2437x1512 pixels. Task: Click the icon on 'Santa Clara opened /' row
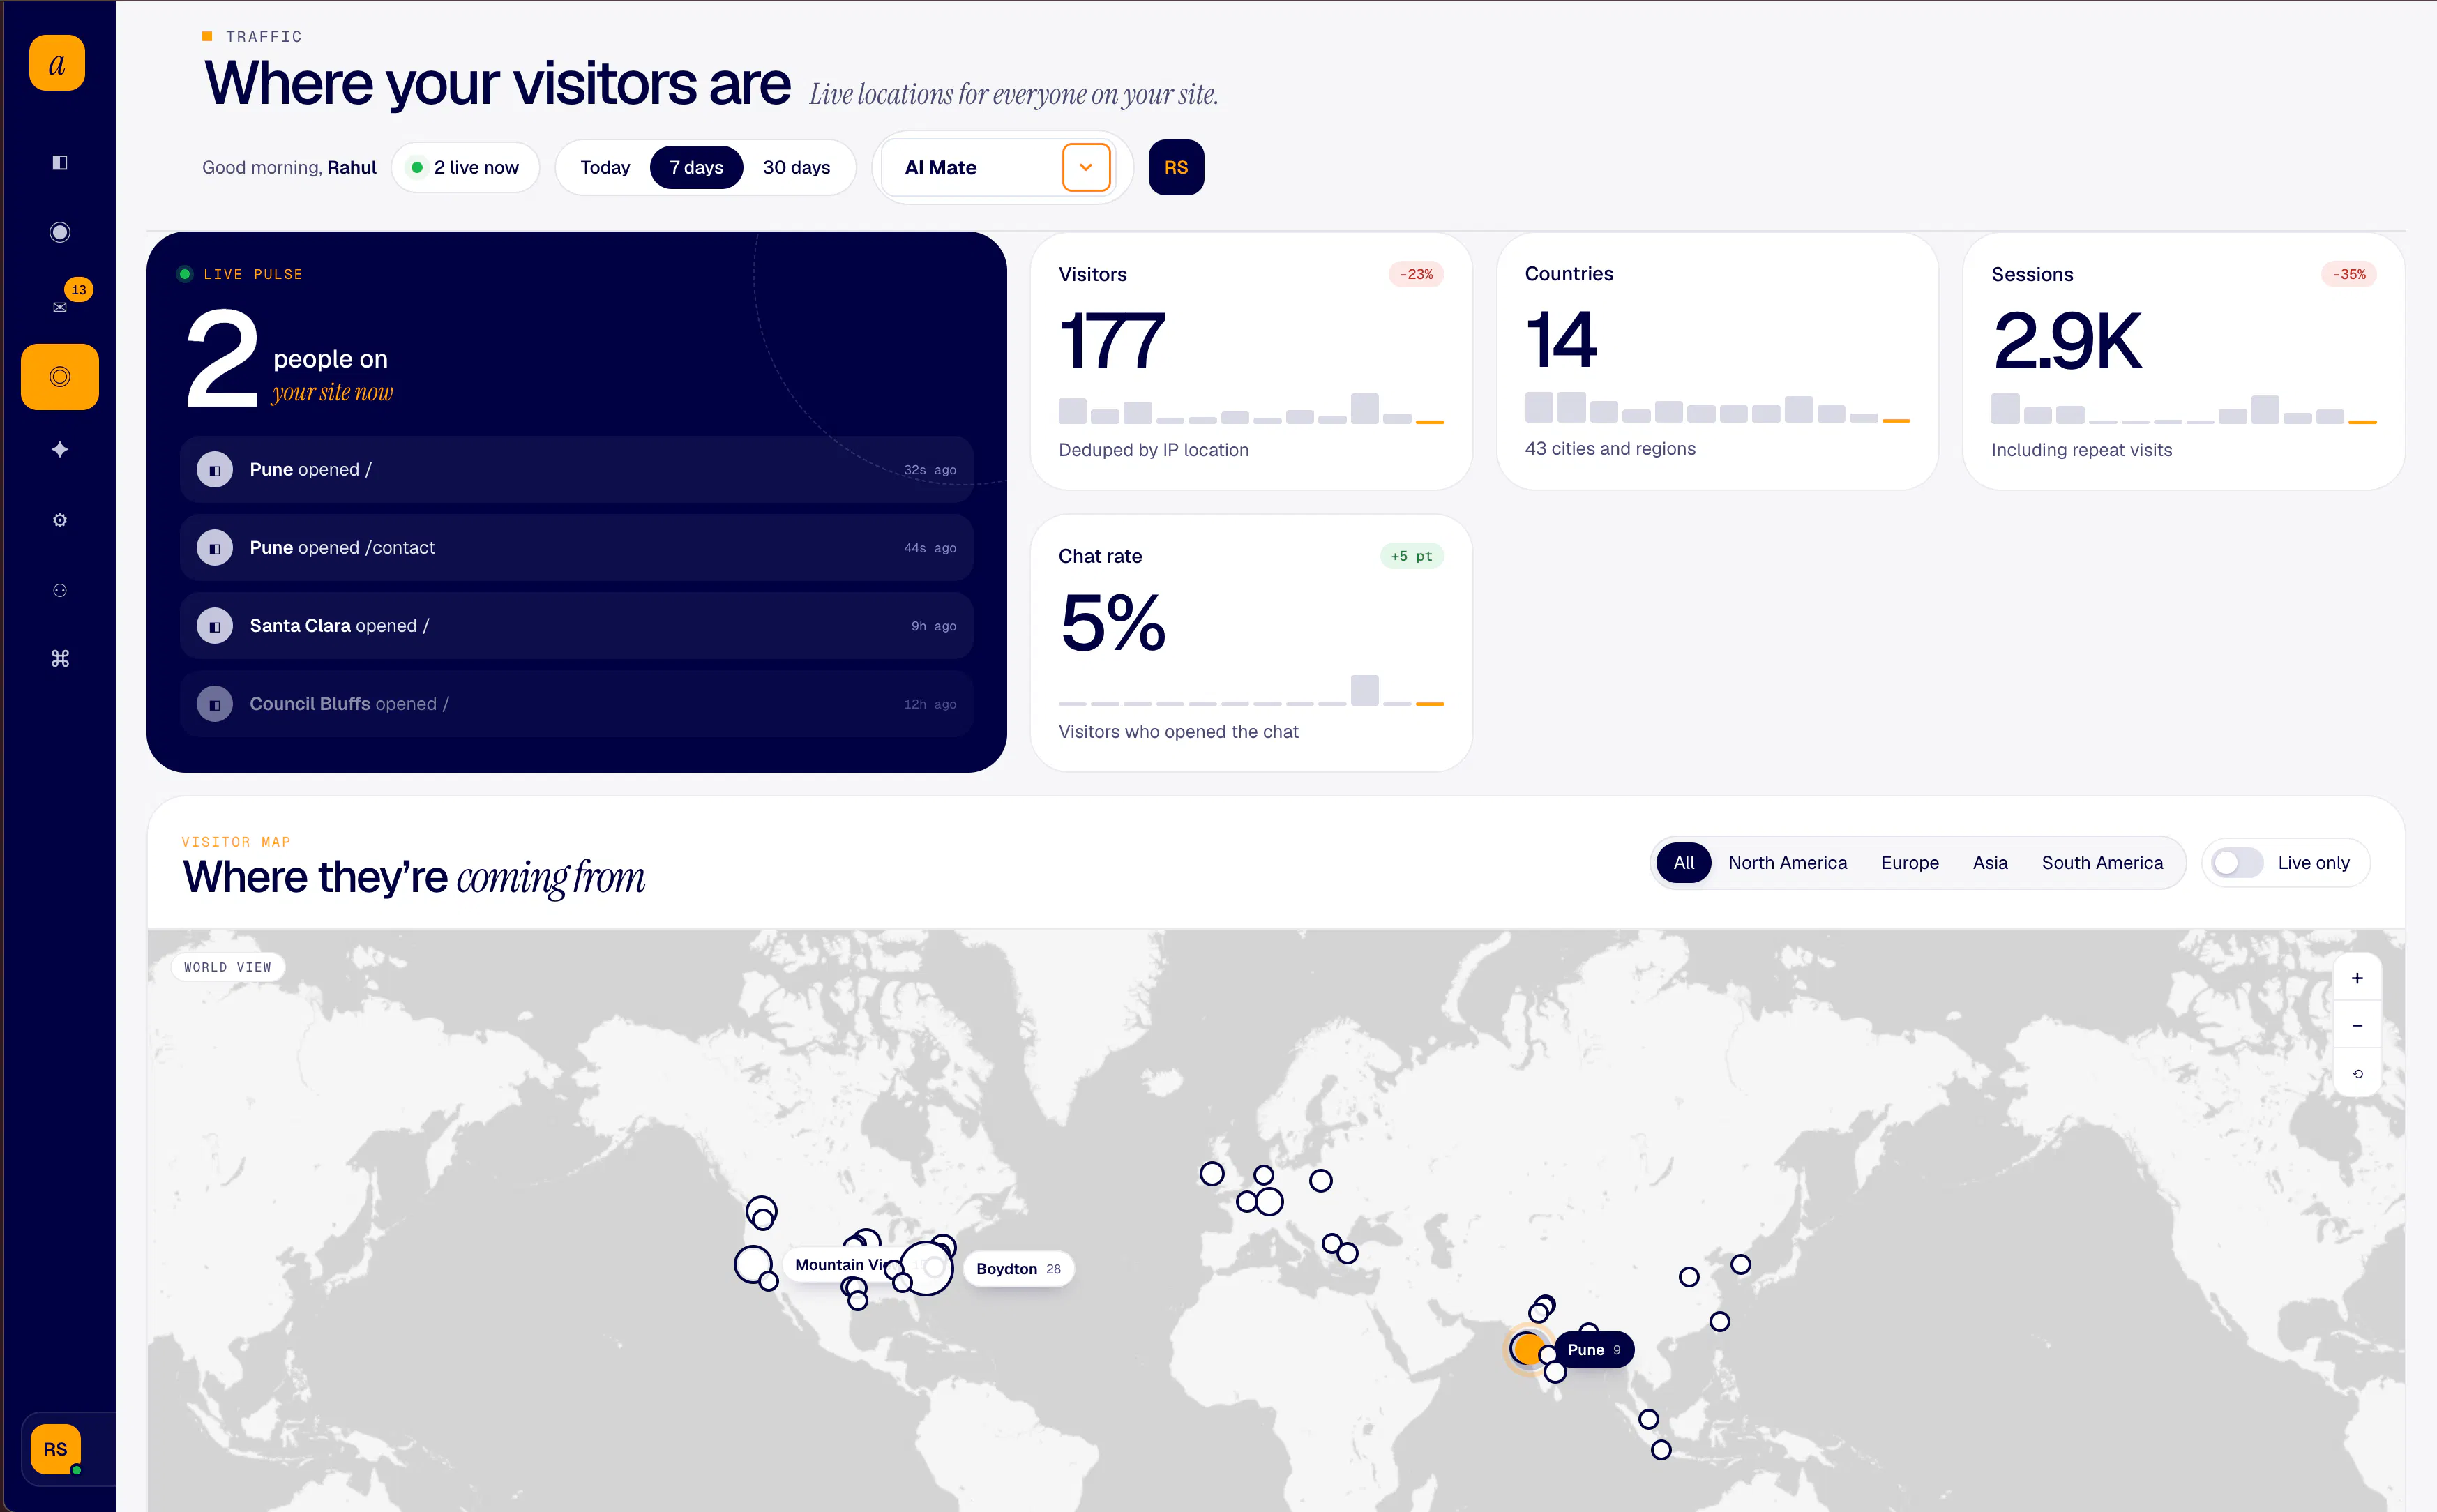215,626
